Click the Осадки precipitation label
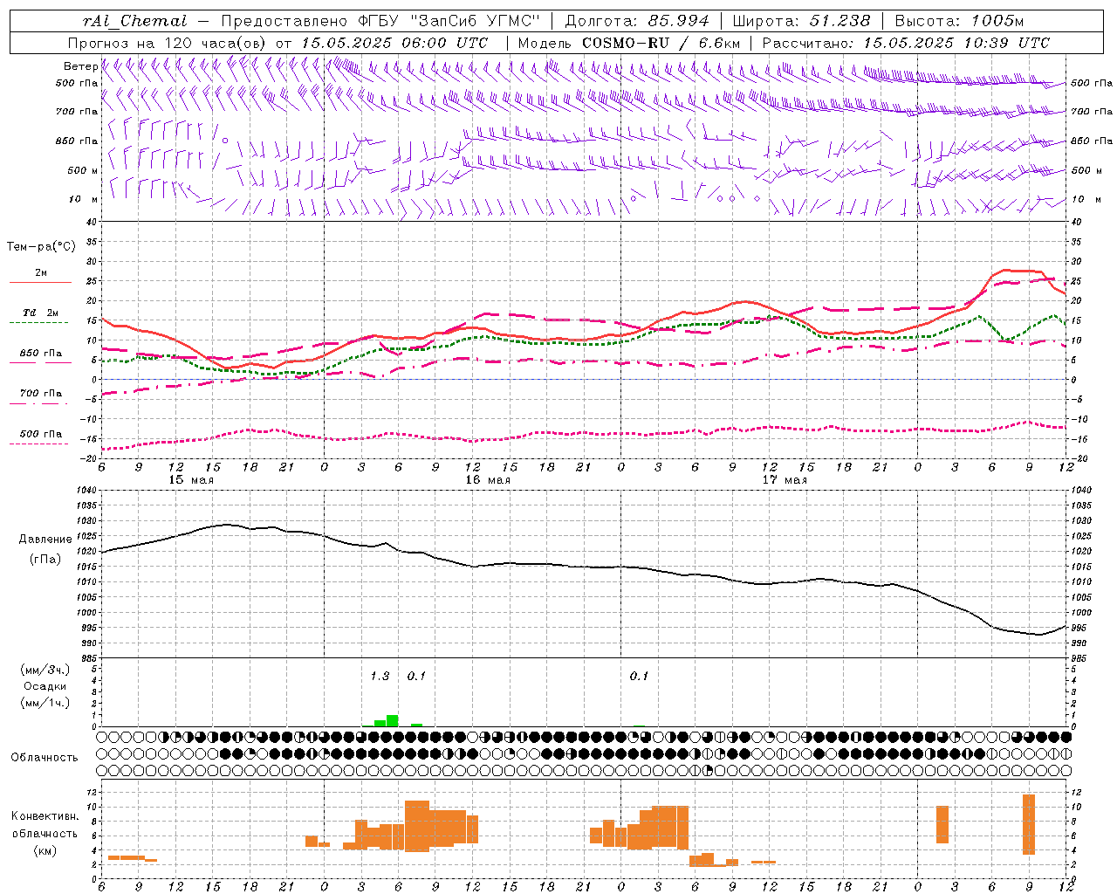Viewport: 1117px width, 894px height. pos(45,686)
